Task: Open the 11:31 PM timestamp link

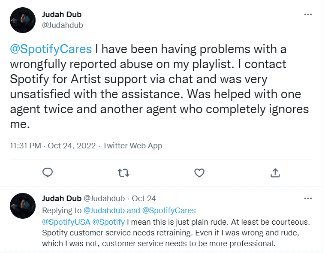Action: coord(26,146)
